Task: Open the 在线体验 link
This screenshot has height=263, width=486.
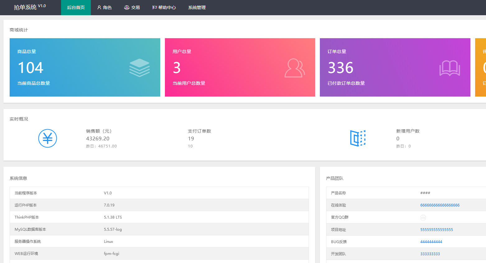Action: (440, 205)
